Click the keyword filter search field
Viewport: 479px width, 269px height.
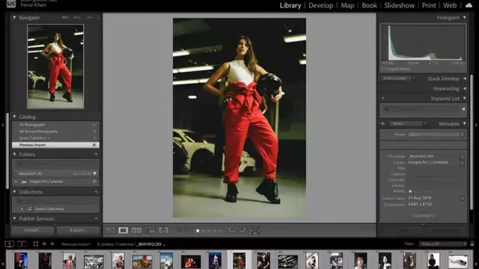[x=422, y=109]
